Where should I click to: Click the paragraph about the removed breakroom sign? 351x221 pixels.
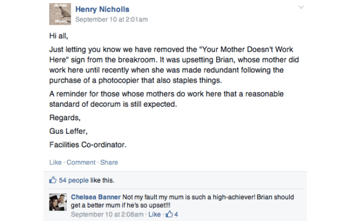pyautogui.click(x=174, y=65)
